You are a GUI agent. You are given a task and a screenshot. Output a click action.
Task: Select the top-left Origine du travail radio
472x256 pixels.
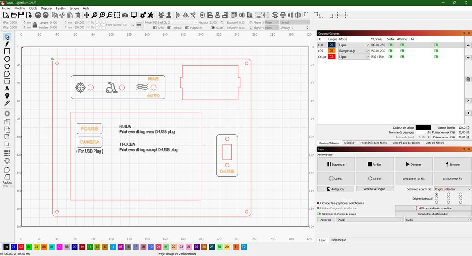tap(437, 195)
